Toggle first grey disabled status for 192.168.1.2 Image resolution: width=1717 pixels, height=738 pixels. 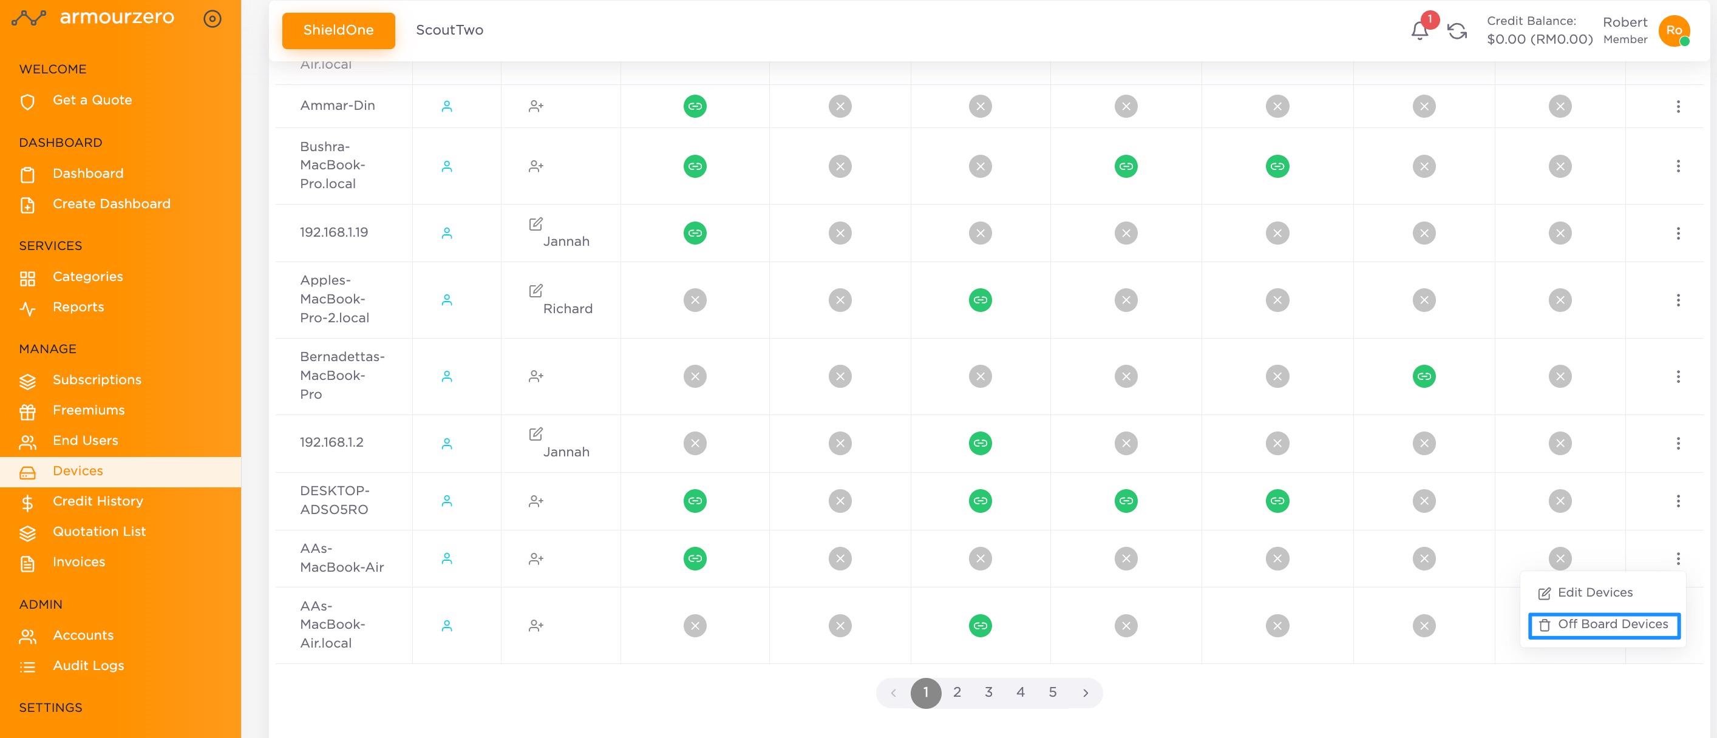(x=695, y=443)
